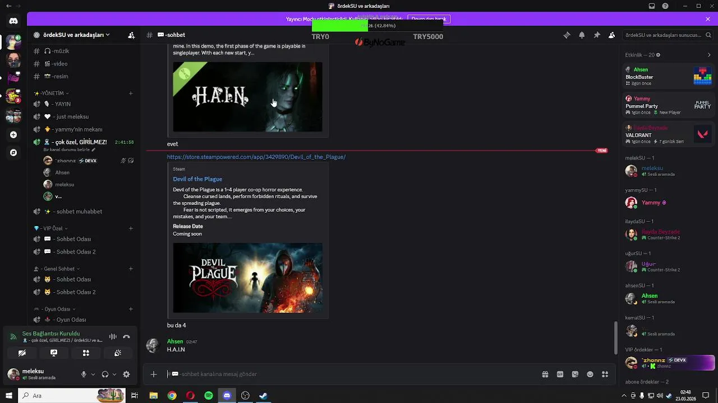The height and width of the screenshot is (403, 718).
Task: Open the resim text channel
Action: point(84,76)
